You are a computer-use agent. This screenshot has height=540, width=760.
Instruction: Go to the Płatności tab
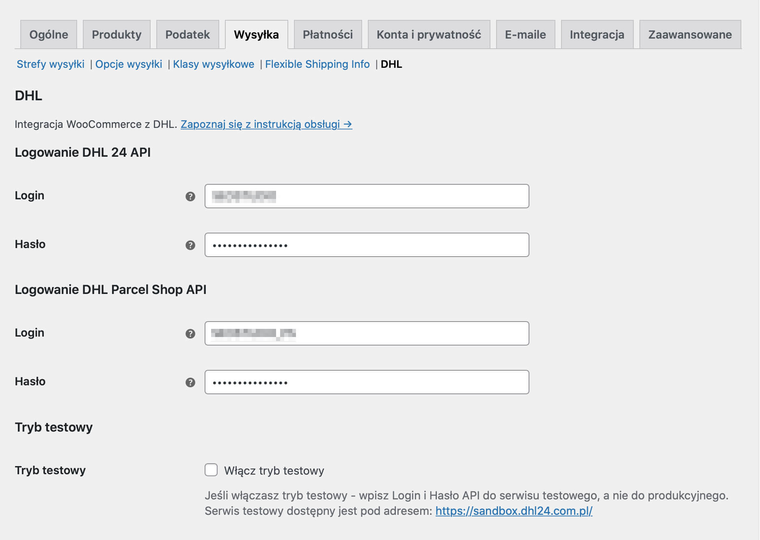[328, 35]
